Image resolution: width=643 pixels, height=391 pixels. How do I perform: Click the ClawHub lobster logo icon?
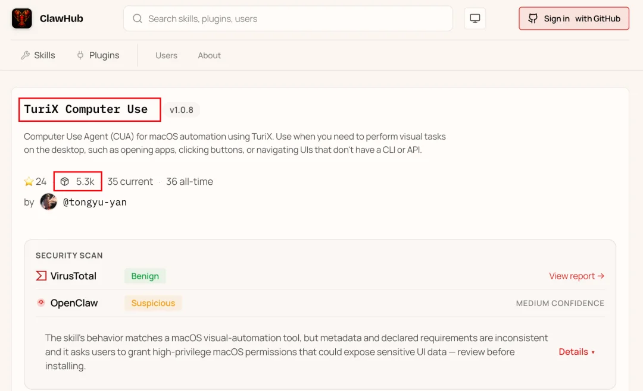pyautogui.click(x=22, y=18)
